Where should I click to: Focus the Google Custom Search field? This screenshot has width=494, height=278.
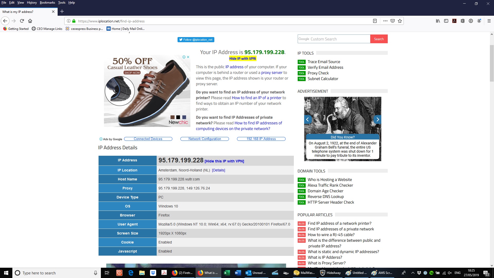pos(334,39)
